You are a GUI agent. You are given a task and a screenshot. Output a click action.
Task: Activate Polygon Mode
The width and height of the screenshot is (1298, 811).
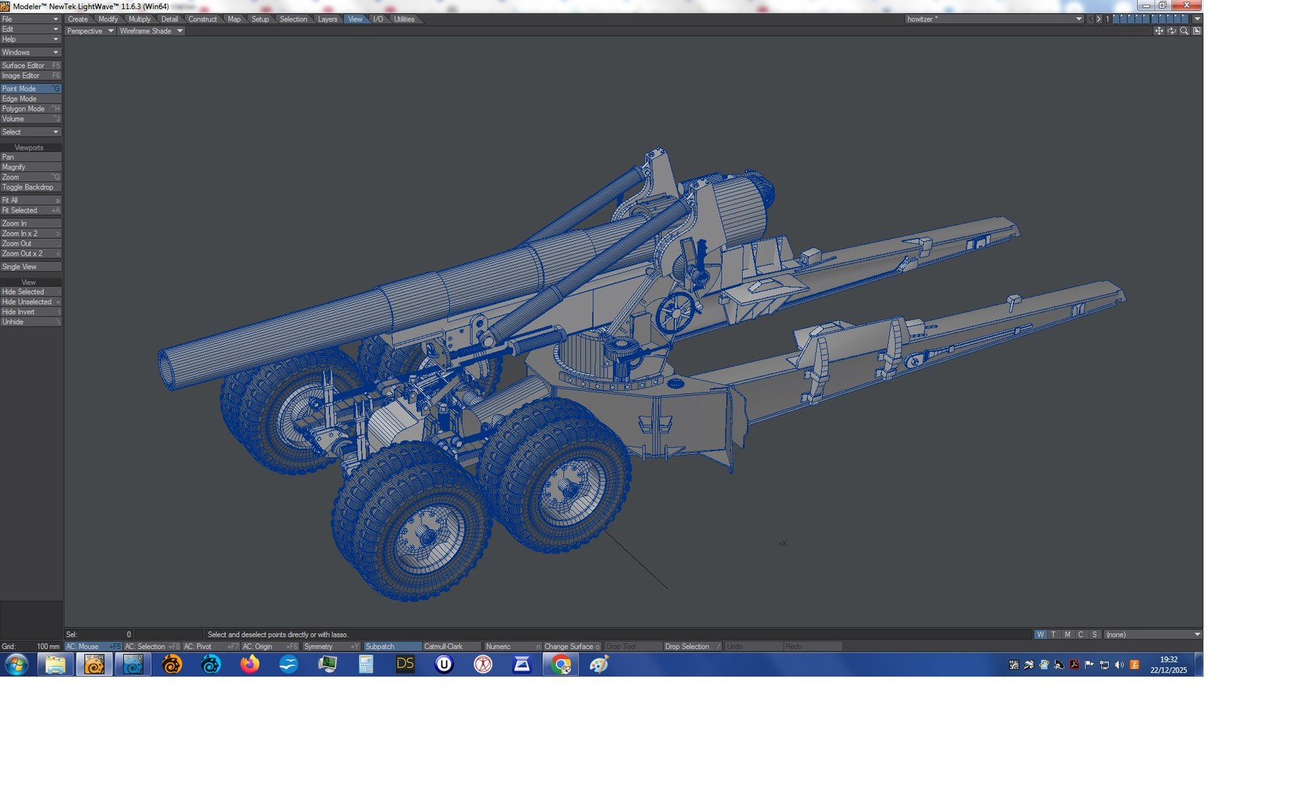click(x=31, y=109)
